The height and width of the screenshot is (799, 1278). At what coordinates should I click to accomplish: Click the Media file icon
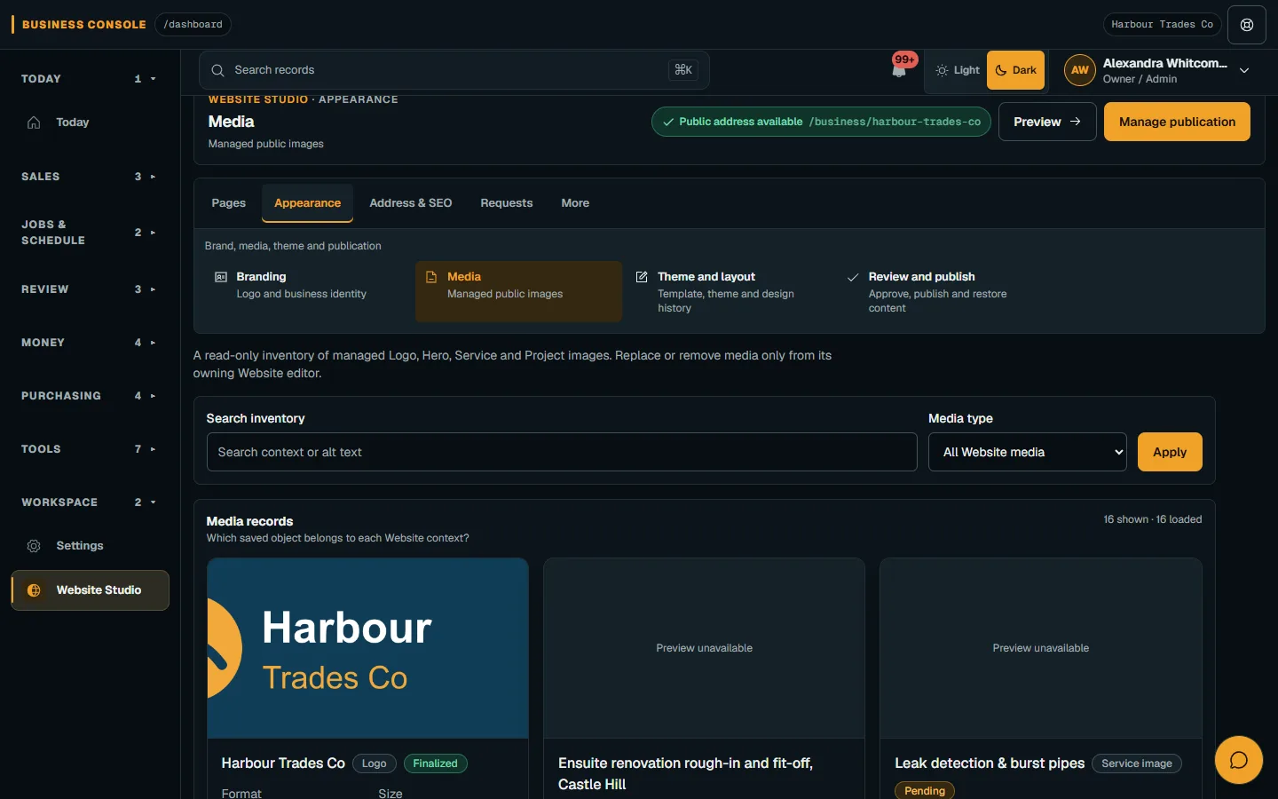tap(431, 277)
